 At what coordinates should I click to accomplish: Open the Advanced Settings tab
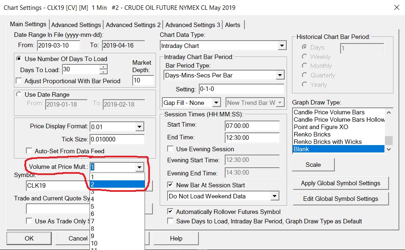(x=76, y=25)
